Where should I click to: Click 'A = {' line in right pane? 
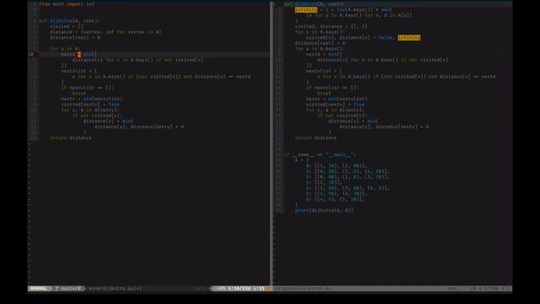302,160
